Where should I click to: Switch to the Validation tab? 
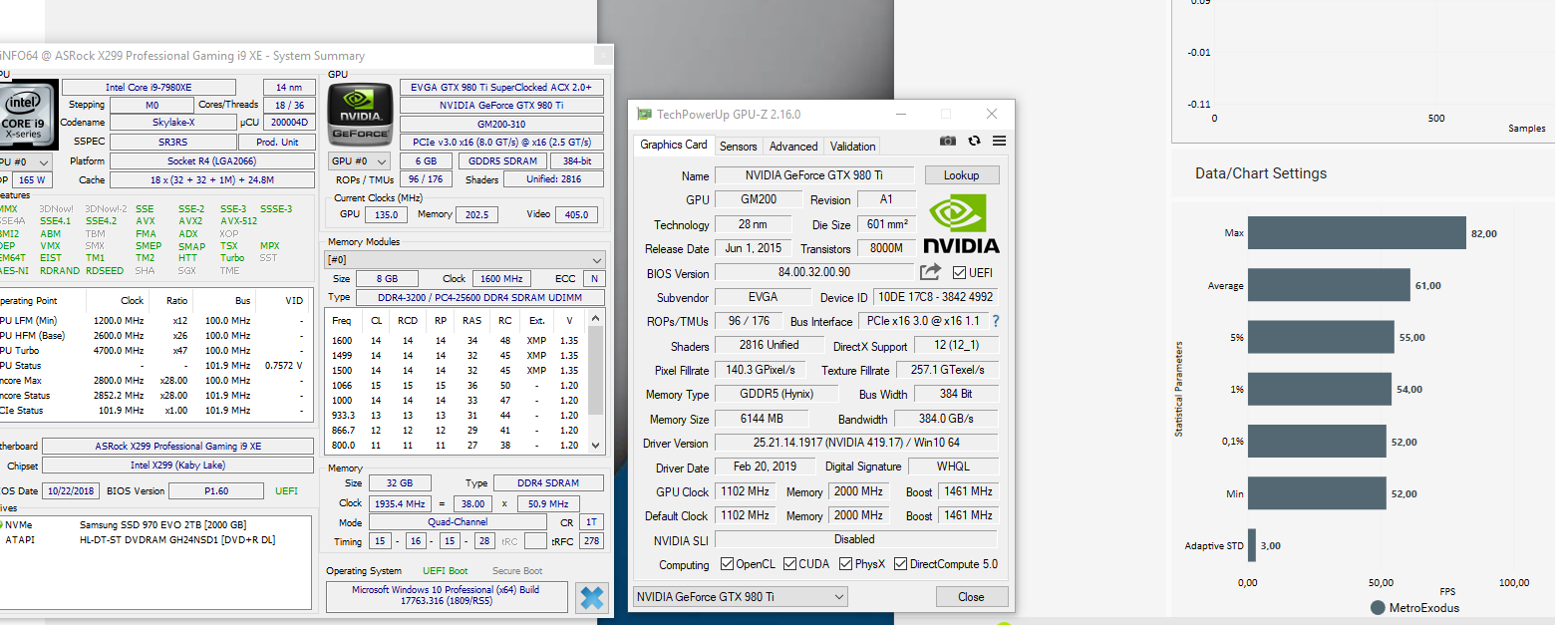pyautogui.click(x=852, y=146)
